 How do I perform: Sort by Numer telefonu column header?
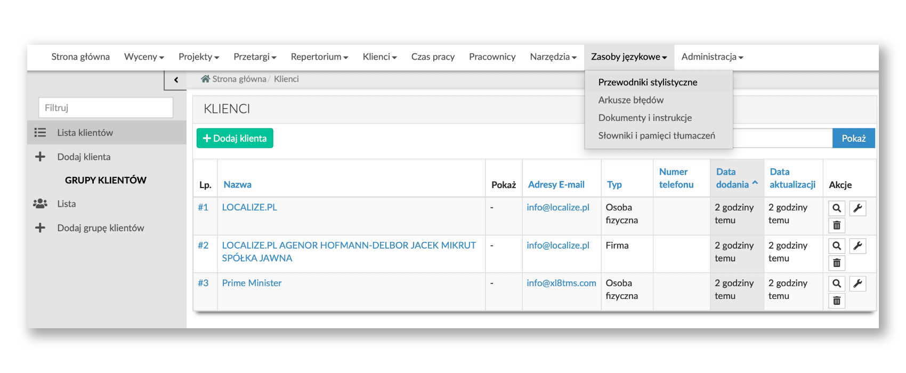pyautogui.click(x=676, y=178)
